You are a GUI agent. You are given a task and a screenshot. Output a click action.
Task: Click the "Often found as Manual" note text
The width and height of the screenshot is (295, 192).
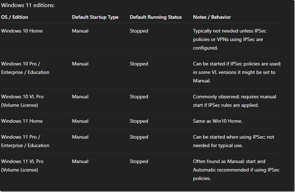point(229,161)
